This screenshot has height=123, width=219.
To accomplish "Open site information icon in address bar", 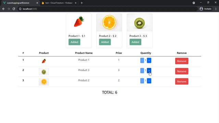I will click(x=20, y=9).
